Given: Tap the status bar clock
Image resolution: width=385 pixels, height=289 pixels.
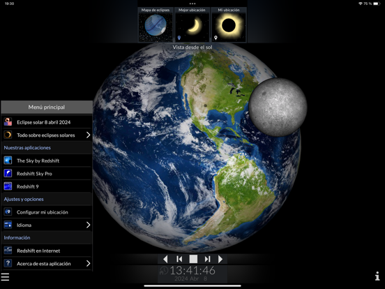Looking at the screenshot, I should (9, 3).
